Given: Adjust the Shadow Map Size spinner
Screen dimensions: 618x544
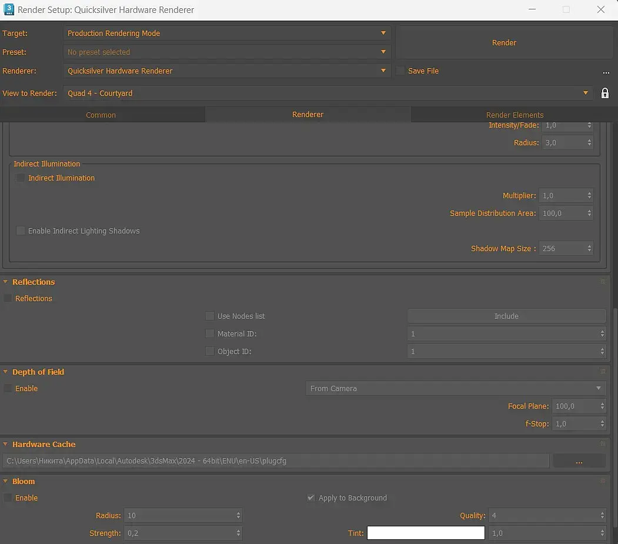Looking at the screenshot, I should click(x=589, y=248).
